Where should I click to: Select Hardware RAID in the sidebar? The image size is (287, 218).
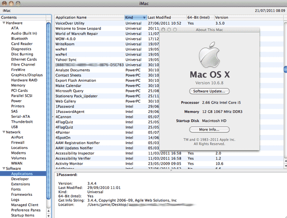coord(24,80)
